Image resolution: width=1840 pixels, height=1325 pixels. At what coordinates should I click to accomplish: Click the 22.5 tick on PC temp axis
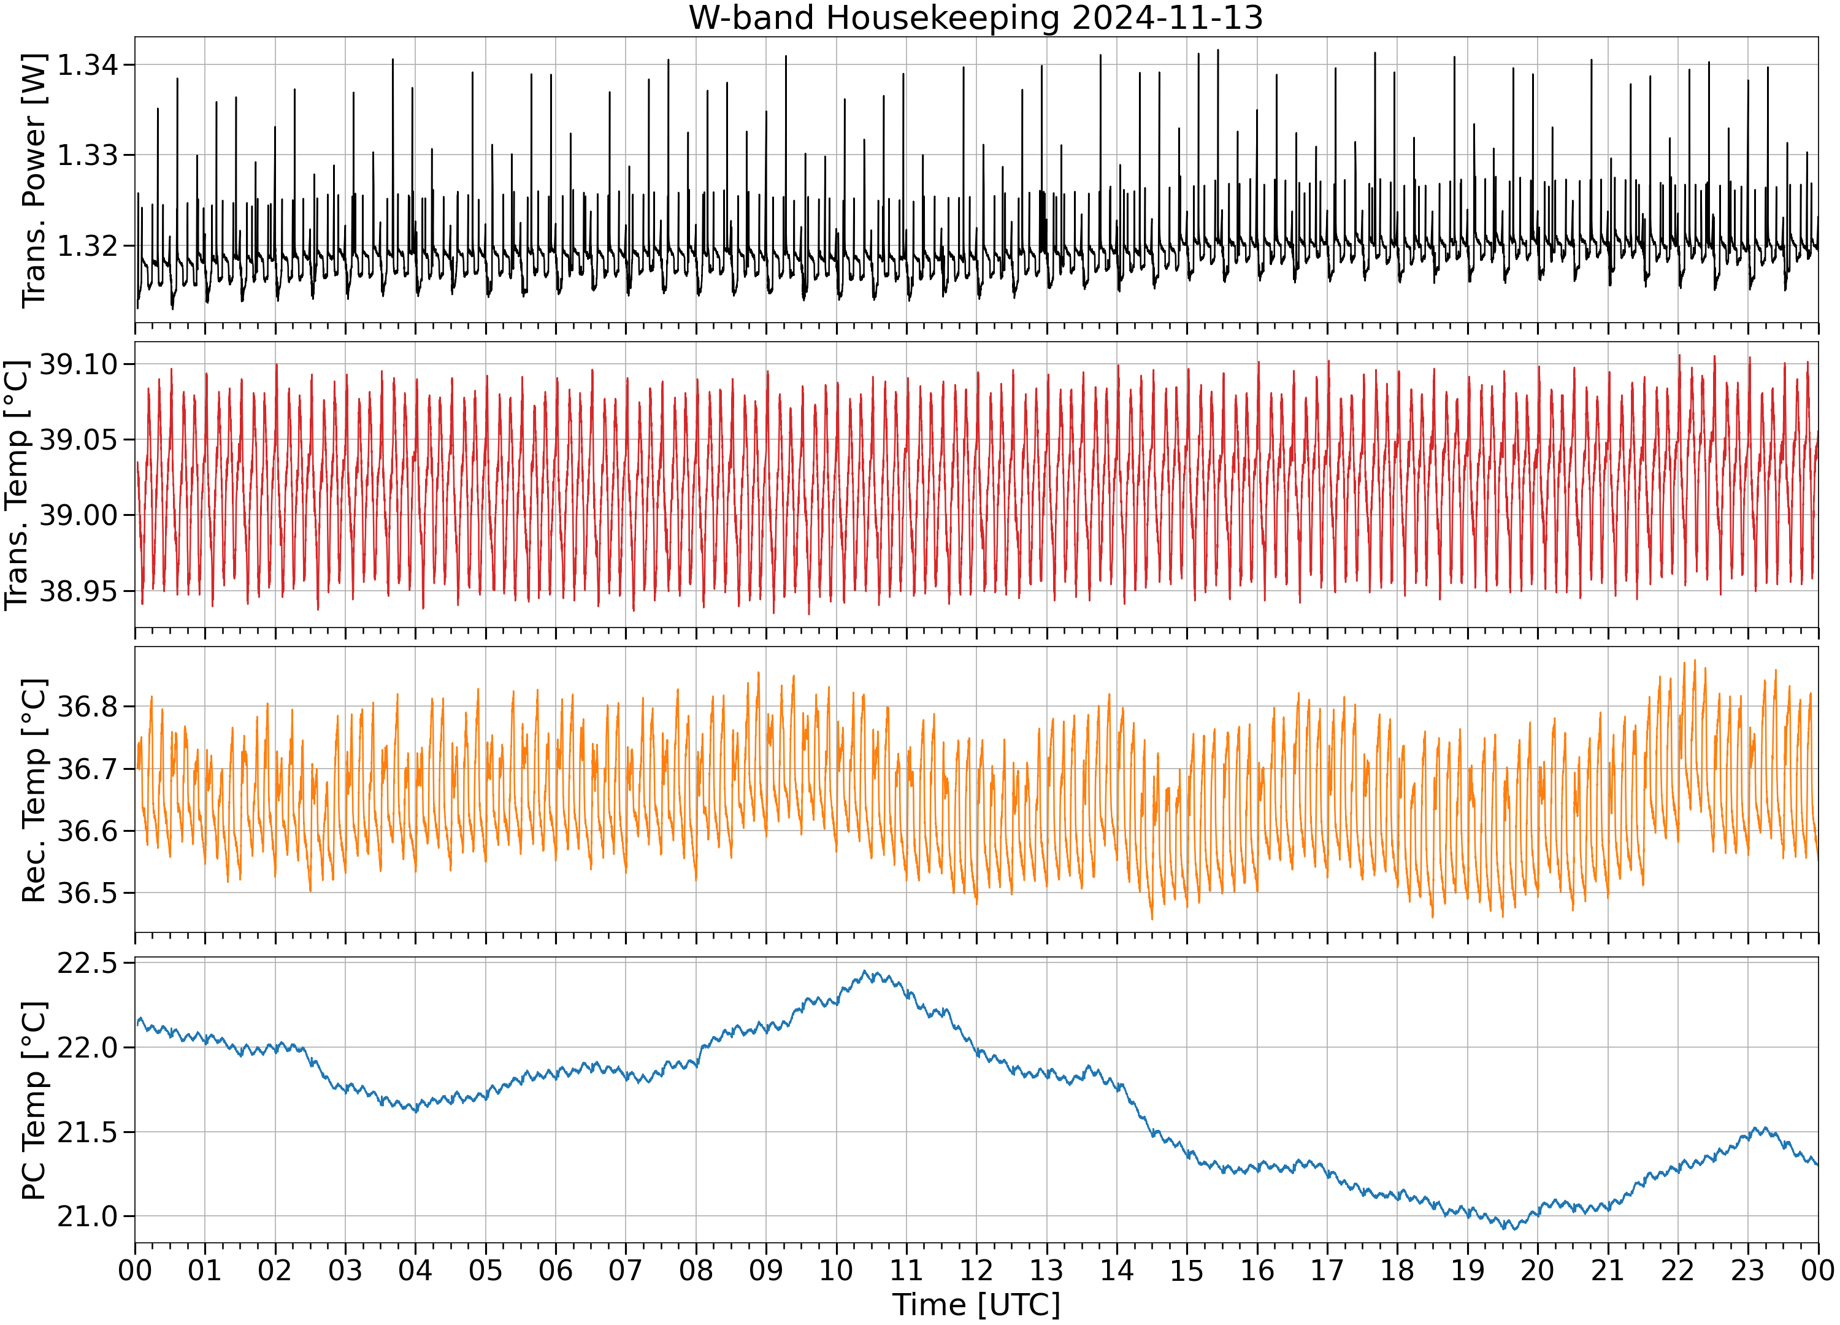87,963
